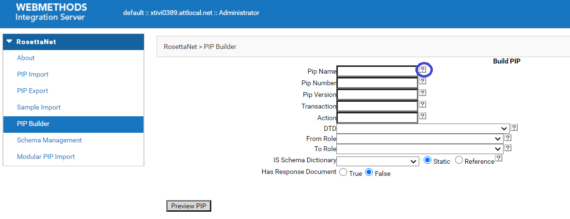Choose the Reference radio option
The image size is (570, 219).
459,161
